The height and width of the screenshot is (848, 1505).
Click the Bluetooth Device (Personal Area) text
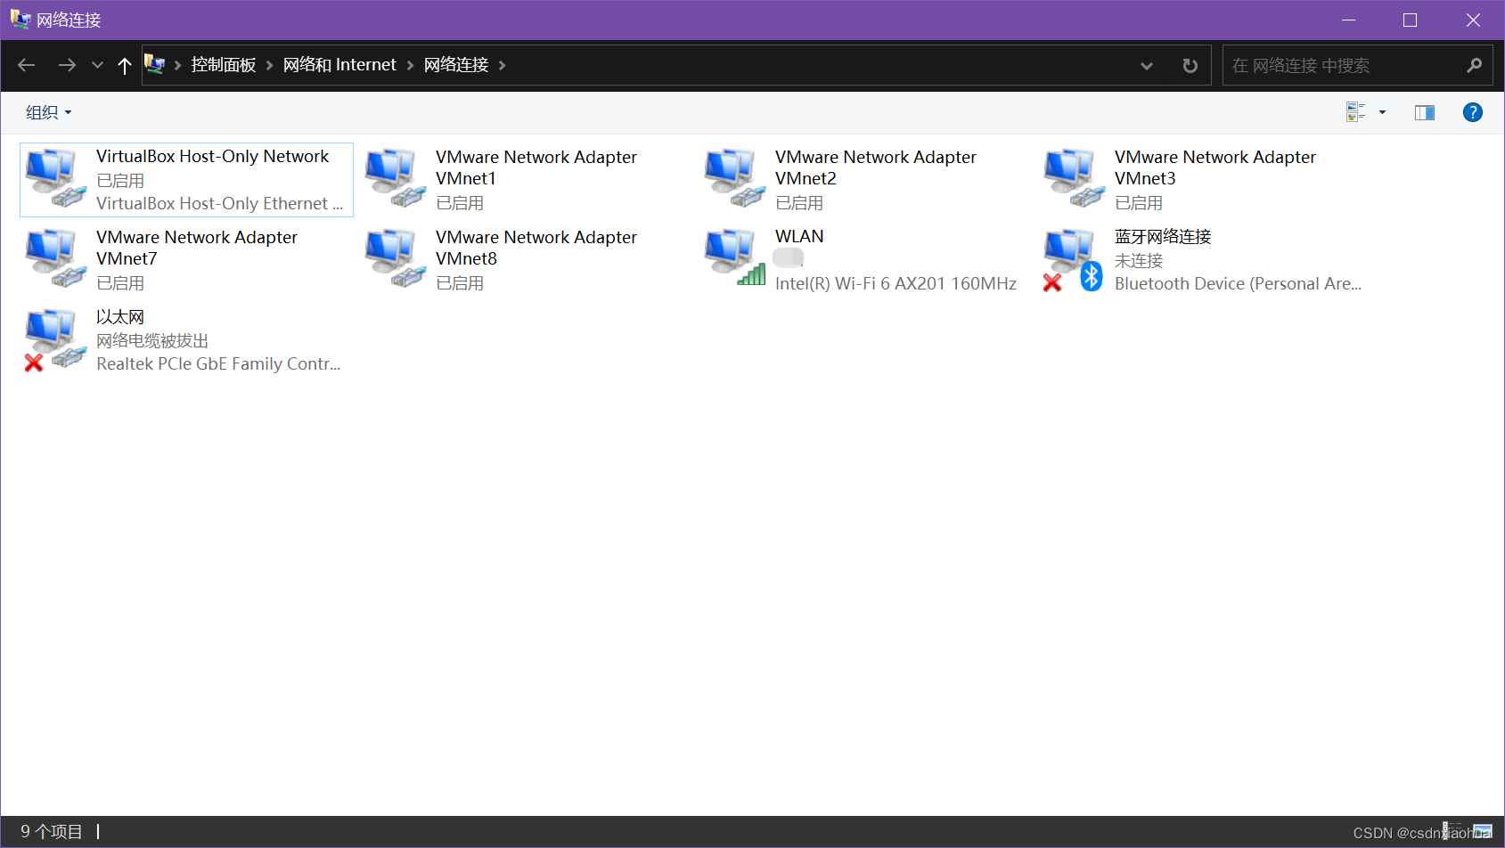(1238, 283)
